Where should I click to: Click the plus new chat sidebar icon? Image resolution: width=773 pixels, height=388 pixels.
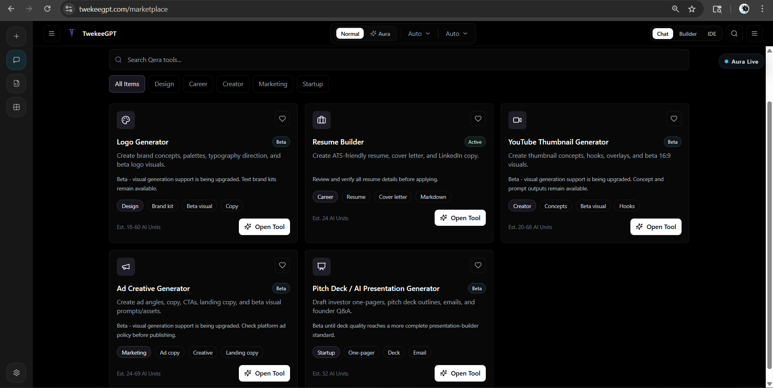pos(17,36)
